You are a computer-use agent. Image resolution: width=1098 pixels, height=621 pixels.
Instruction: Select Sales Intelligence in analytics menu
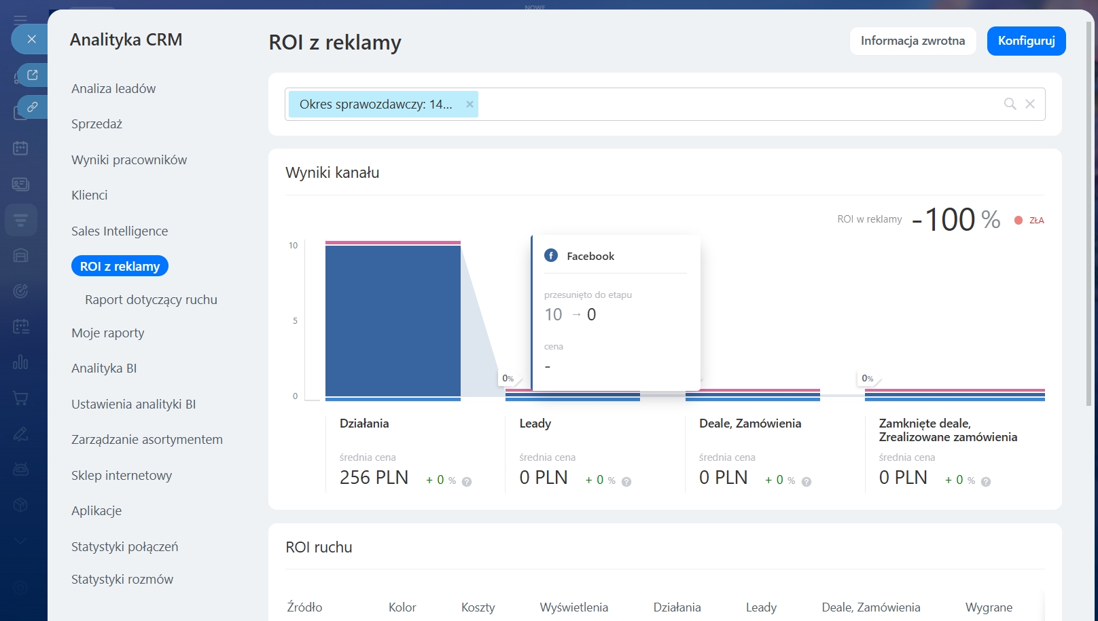coord(120,231)
